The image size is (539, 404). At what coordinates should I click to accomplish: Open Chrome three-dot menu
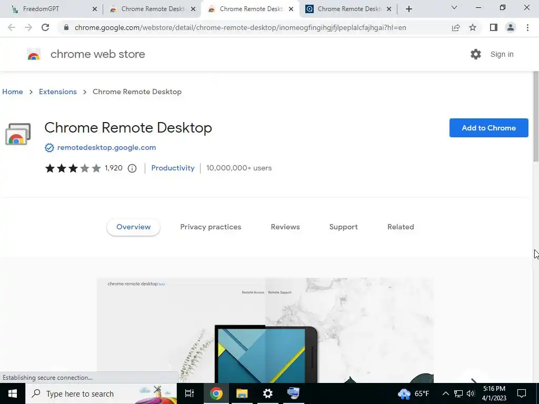pos(527,27)
